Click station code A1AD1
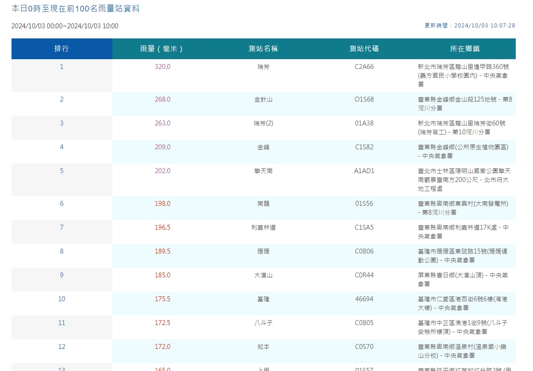Viewport: 533px width, 371px height. 364,171
